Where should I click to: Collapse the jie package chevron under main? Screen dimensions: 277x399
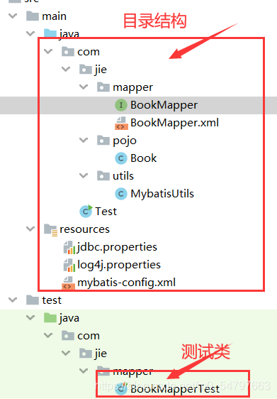[66, 69]
